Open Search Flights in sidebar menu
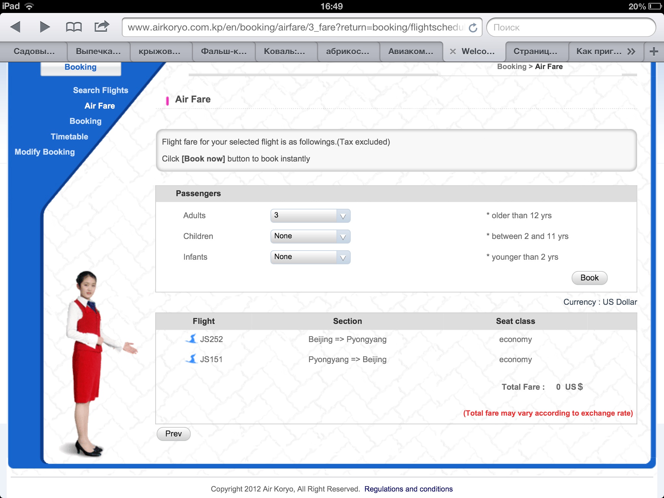This screenshot has width=664, height=498. click(x=101, y=90)
